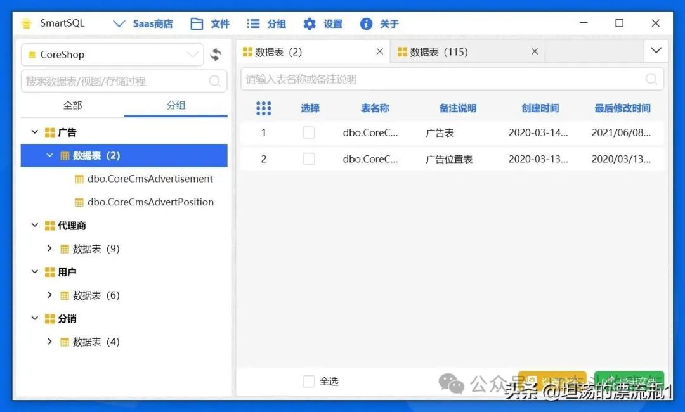The width and height of the screenshot is (685, 412).
Task: Click the green export button in bottom bar
Action: click(629, 380)
